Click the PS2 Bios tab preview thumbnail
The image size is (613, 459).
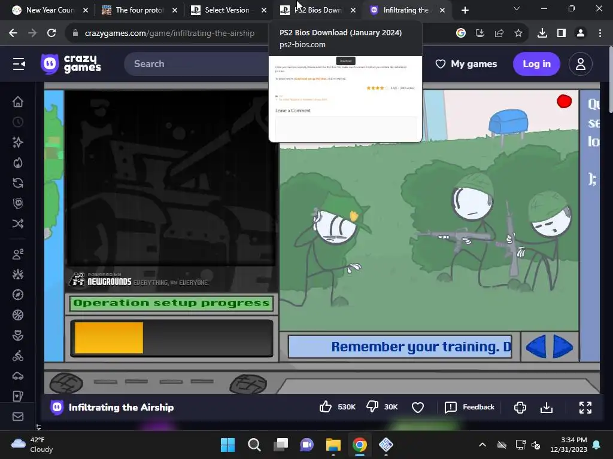(345, 99)
